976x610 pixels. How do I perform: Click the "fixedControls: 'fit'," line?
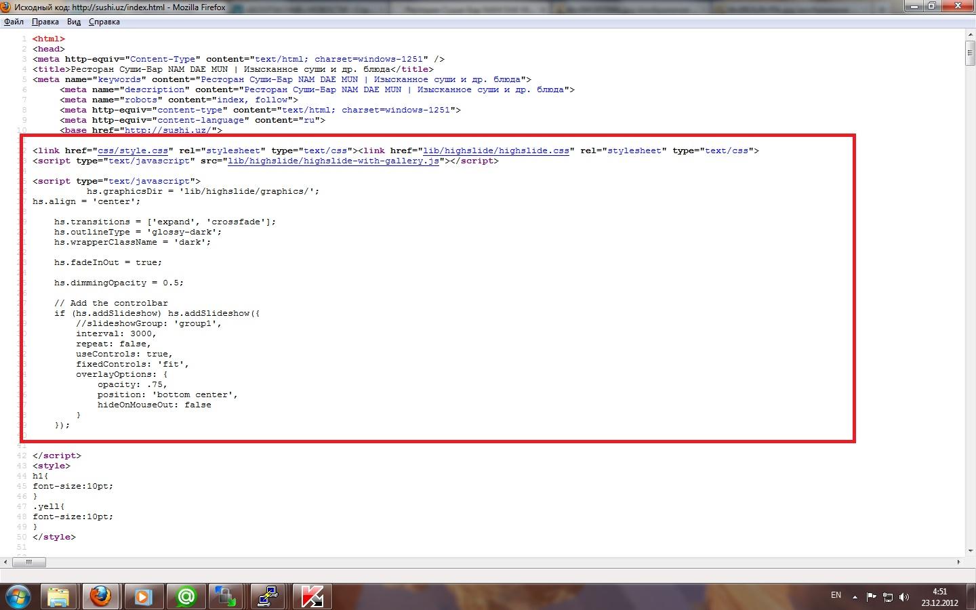[133, 364]
